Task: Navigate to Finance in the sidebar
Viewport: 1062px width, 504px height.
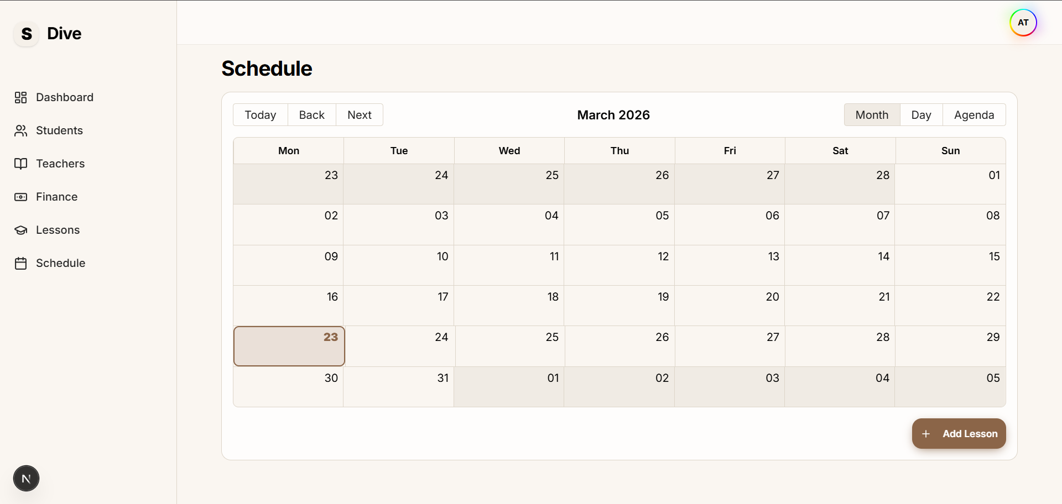Action: pos(56,197)
